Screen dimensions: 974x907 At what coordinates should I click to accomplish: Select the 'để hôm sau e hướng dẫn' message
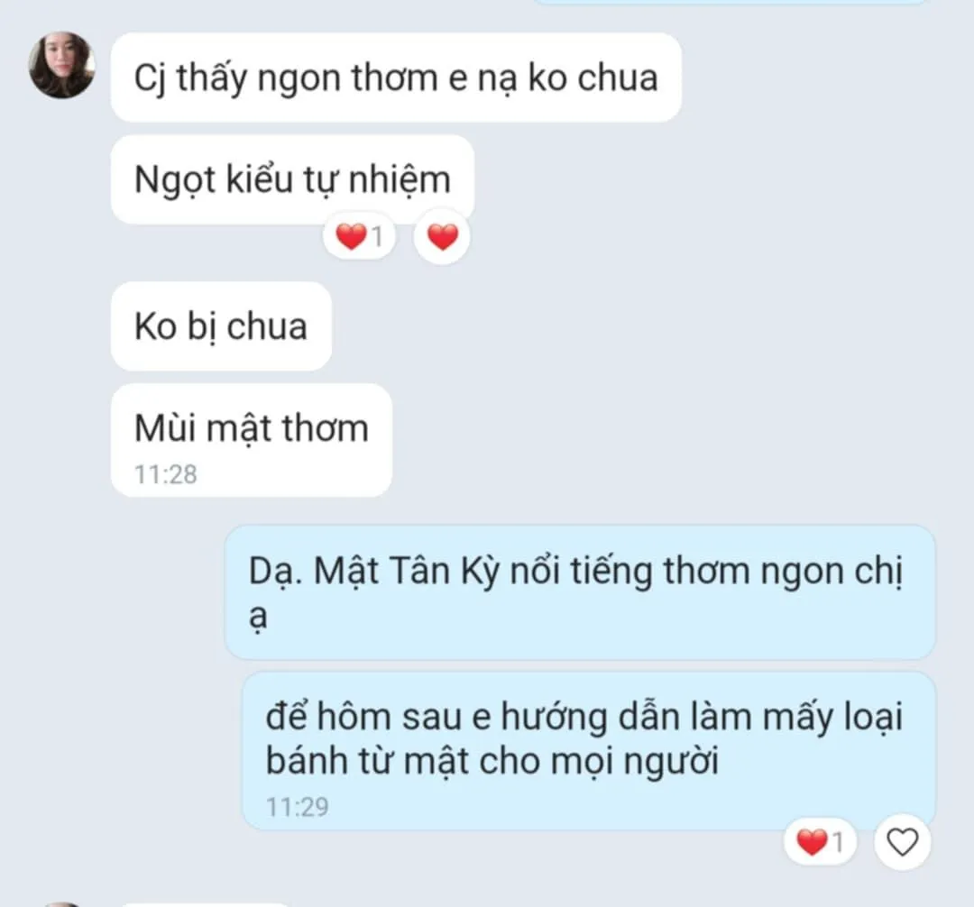tap(588, 750)
